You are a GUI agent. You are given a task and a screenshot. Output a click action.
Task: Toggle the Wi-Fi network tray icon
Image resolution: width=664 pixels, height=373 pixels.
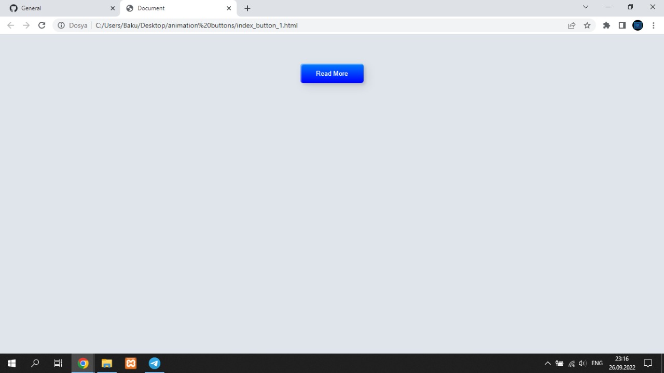click(x=571, y=363)
